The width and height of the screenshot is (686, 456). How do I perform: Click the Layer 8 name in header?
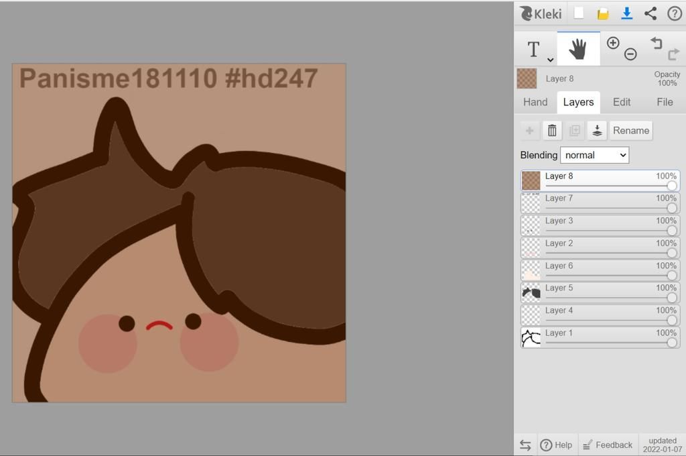click(x=559, y=79)
